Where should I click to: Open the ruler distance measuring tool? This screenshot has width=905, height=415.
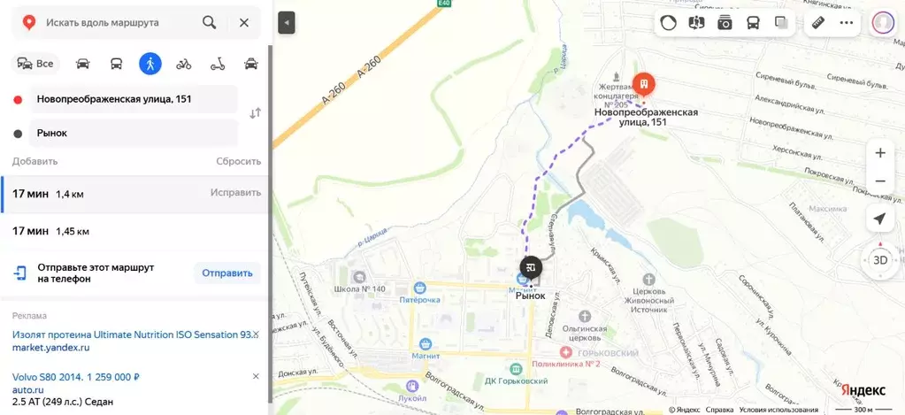[817, 23]
